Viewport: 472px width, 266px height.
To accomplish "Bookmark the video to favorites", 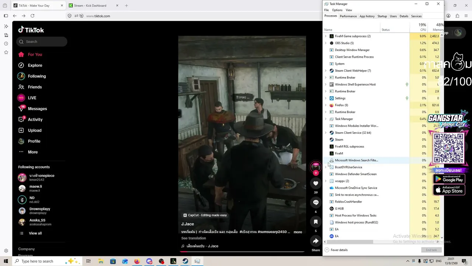I will 316,222.
